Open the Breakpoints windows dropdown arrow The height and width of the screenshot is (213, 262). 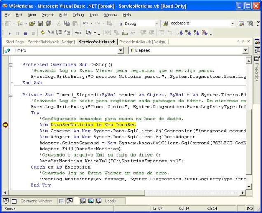point(95,33)
